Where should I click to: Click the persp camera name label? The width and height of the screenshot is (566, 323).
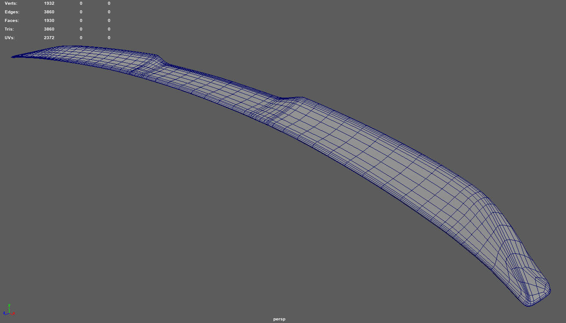click(279, 319)
